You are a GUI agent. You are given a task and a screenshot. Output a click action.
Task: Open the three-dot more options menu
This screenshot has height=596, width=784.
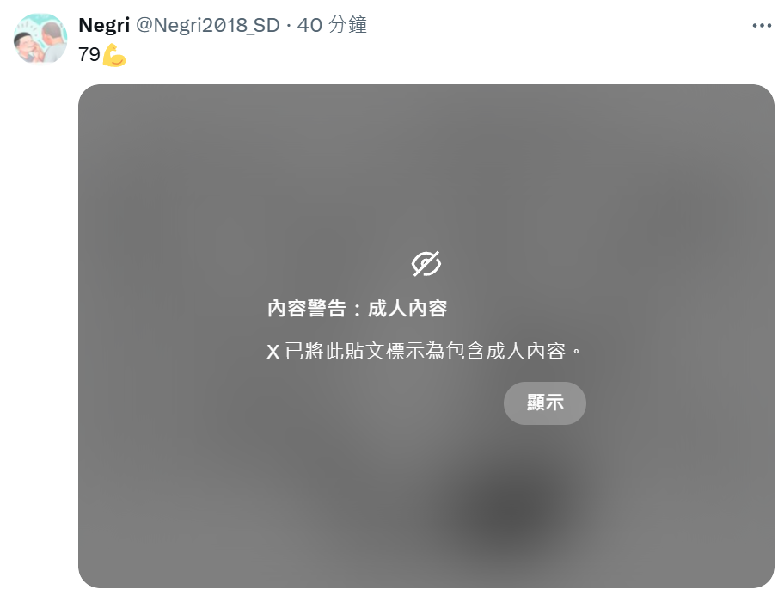tap(762, 25)
